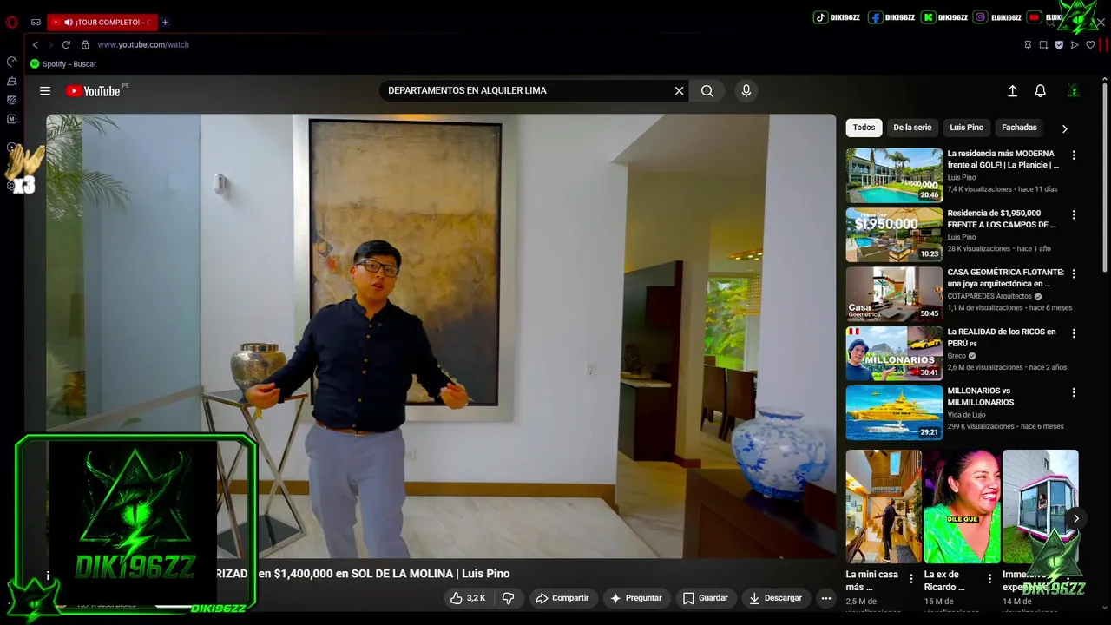Open options for La ex de Ricardo short
The height and width of the screenshot is (625, 1111).
(989, 579)
